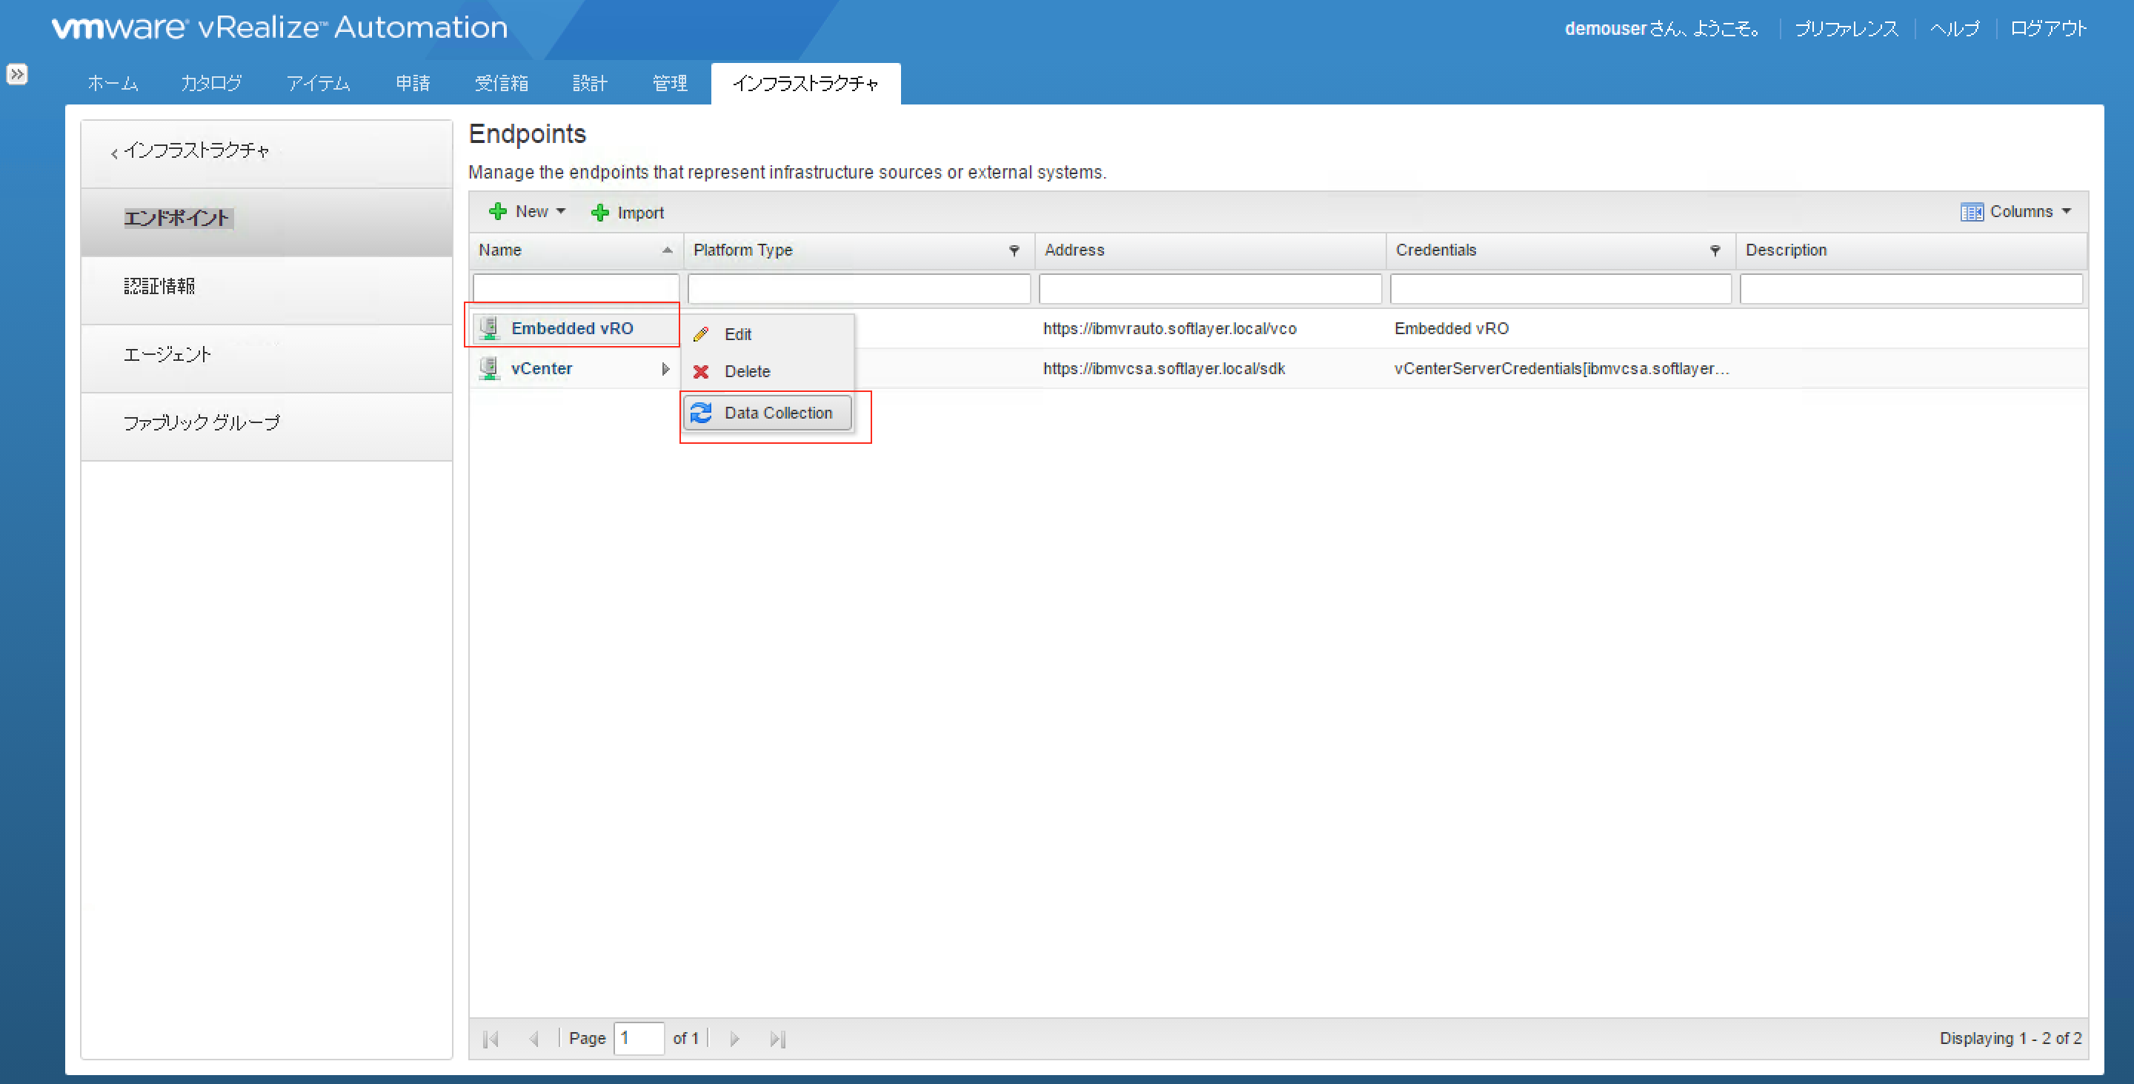Viewport: 2134px width, 1084px height.
Task: Click the vCenter endpoint server icon
Action: (490, 368)
